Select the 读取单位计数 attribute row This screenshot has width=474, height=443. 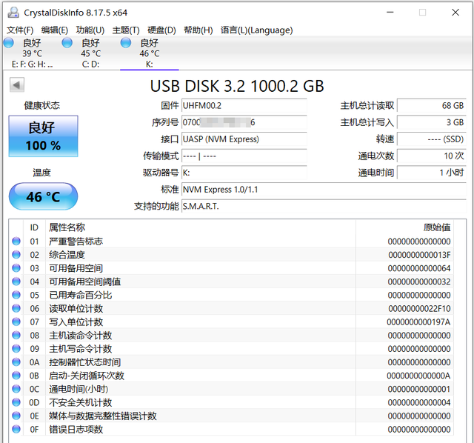point(231,308)
